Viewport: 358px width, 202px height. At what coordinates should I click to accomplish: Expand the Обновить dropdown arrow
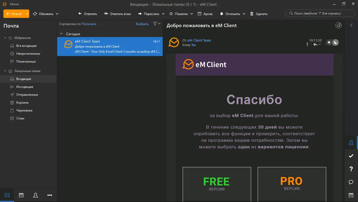coord(57,14)
